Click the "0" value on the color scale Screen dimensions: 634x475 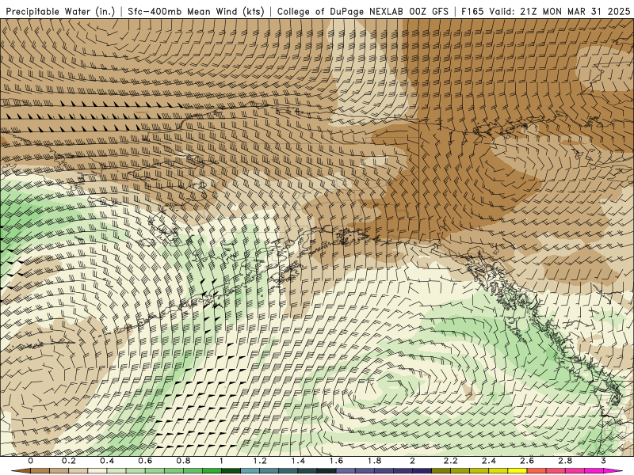30,461
